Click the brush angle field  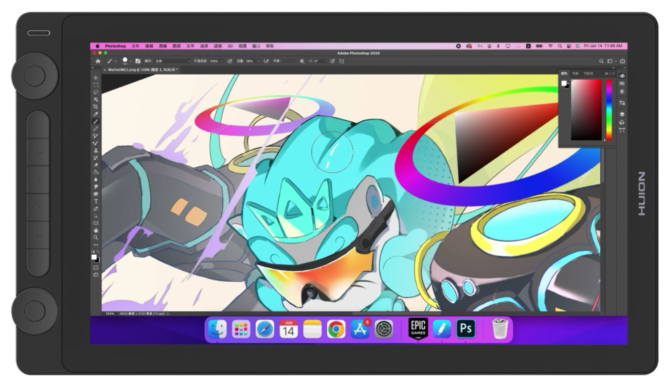pyautogui.click(x=320, y=61)
